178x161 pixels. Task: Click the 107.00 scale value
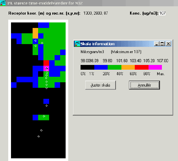pyautogui.click(x=163, y=61)
